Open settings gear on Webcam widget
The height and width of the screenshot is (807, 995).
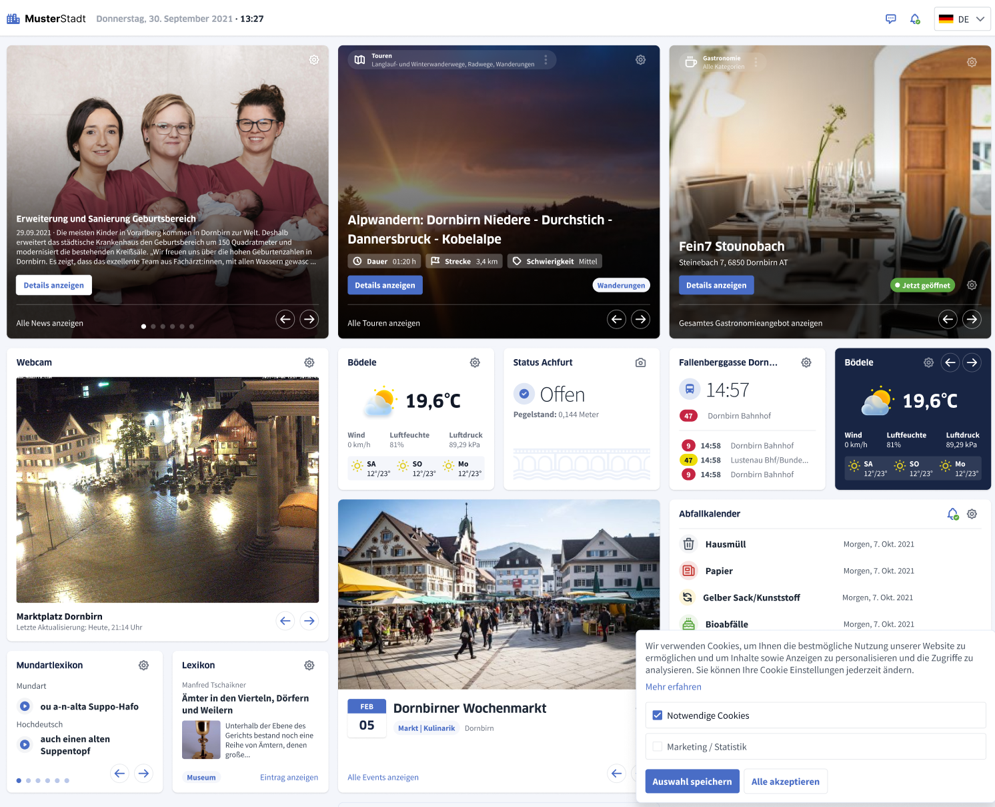pos(309,362)
